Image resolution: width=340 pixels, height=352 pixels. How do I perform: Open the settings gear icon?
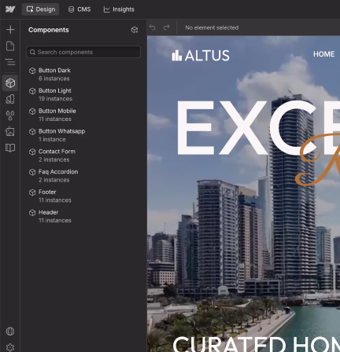[x=10, y=347]
